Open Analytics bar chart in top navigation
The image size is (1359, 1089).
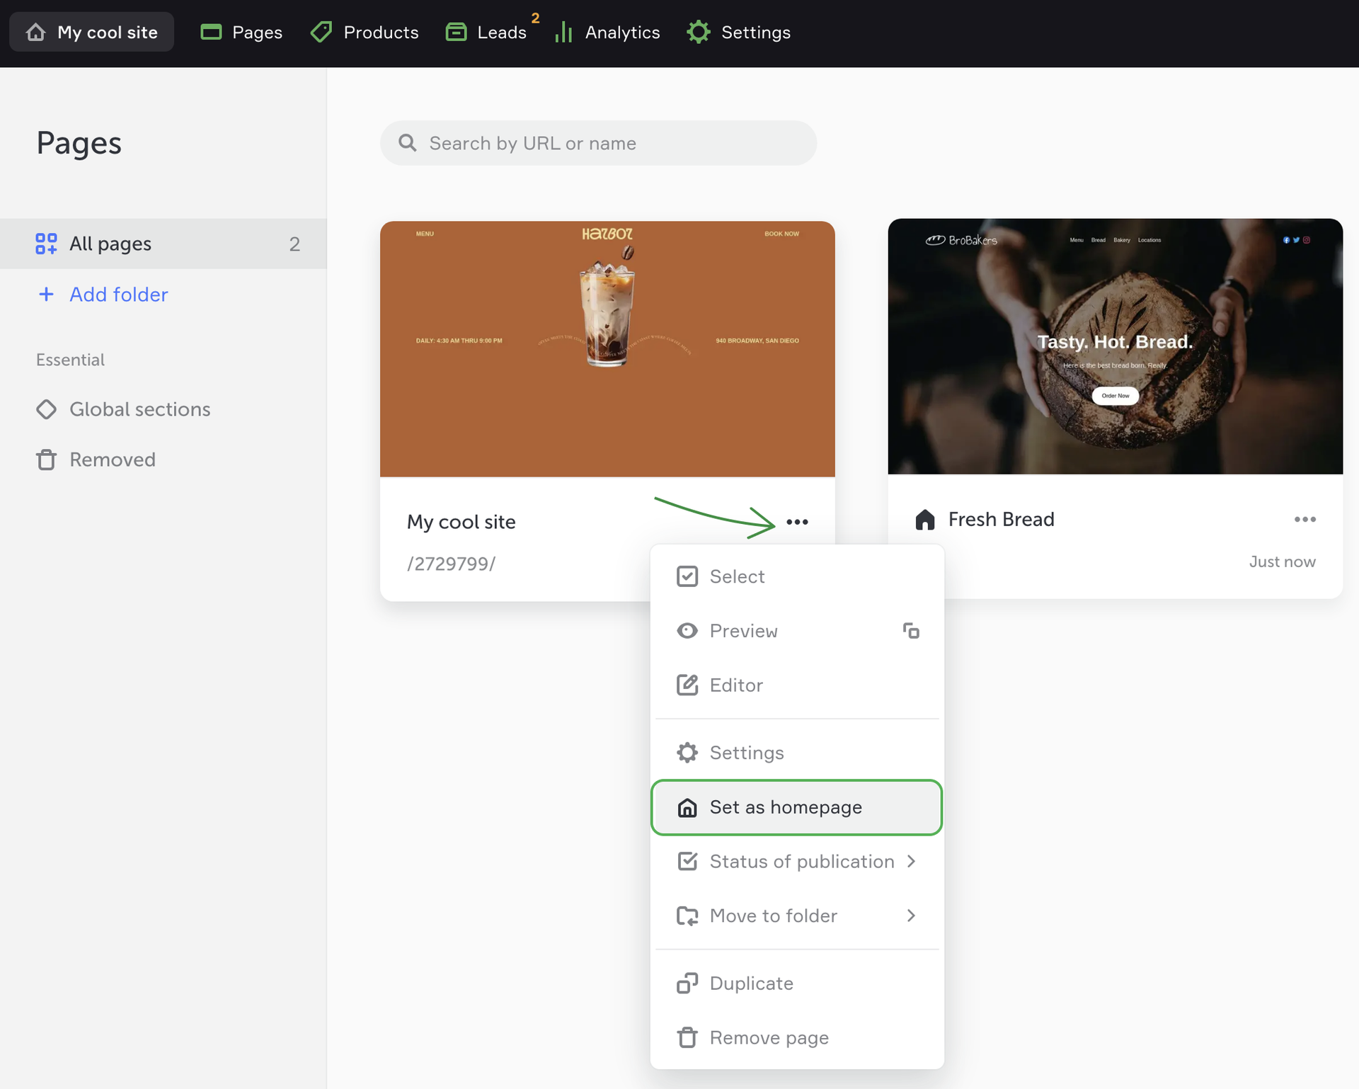[x=563, y=32]
